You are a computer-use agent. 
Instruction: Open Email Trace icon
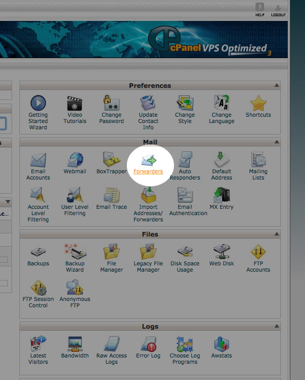click(x=112, y=195)
